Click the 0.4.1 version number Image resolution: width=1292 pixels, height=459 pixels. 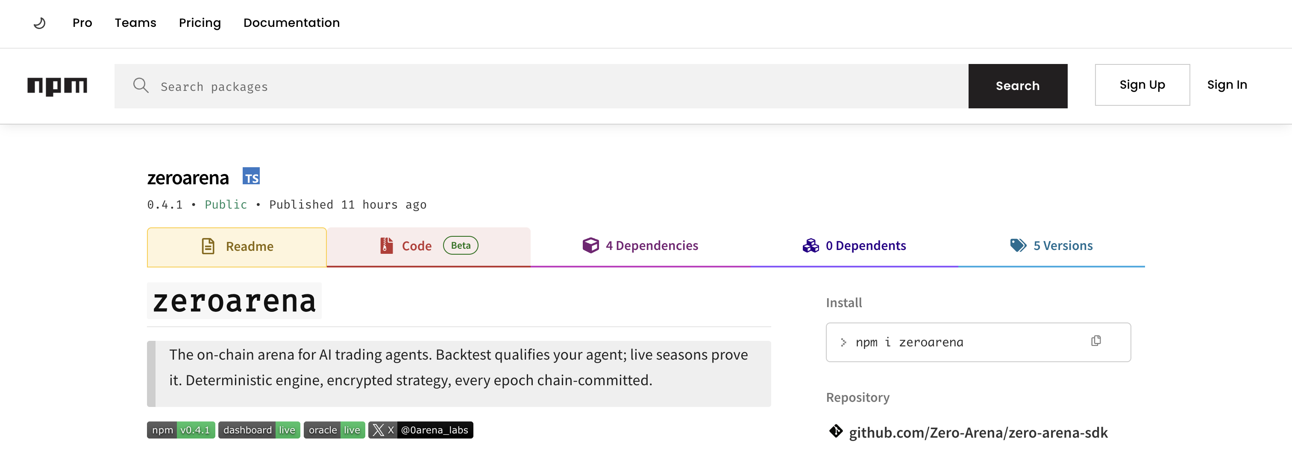(164, 205)
